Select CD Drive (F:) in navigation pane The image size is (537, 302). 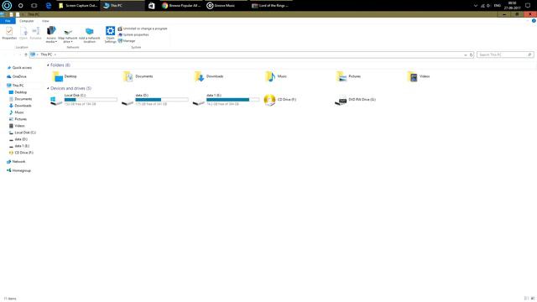point(21,153)
